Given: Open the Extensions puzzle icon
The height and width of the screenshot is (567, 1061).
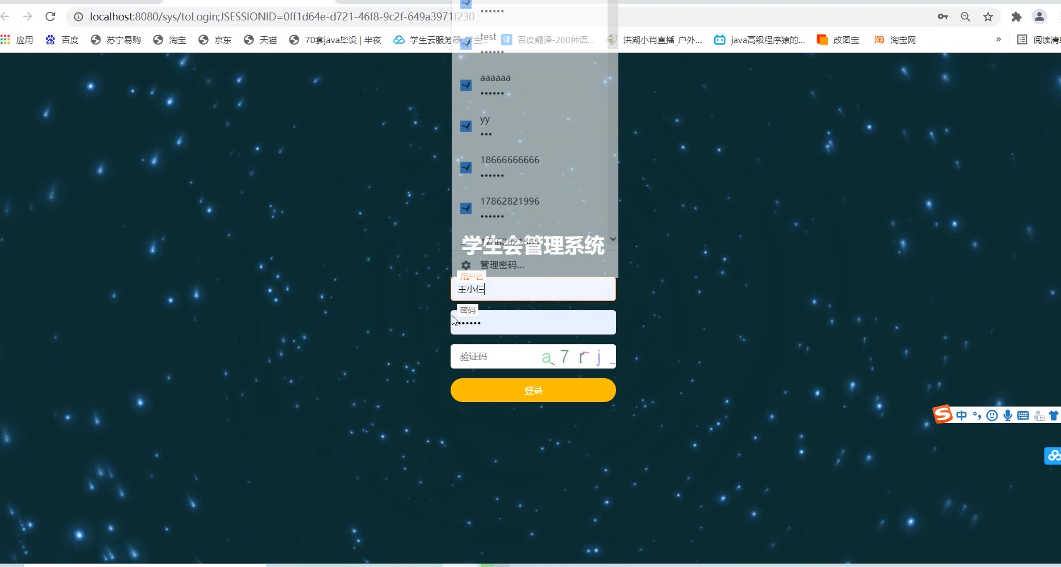Looking at the screenshot, I should pyautogui.click(x=1016, y=17).
